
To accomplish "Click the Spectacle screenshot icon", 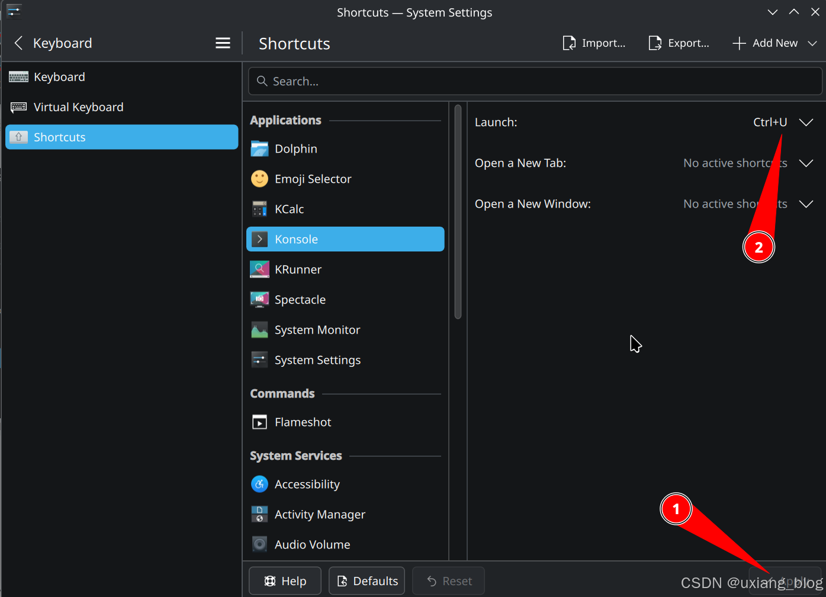I will click(x=259, y=299).
